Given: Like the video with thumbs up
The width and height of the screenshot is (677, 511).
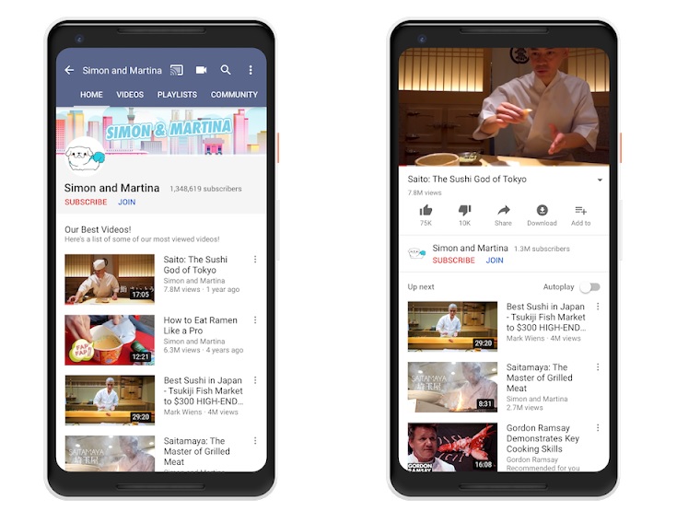Looking at the screenshot, I should (x=426, y=210).
